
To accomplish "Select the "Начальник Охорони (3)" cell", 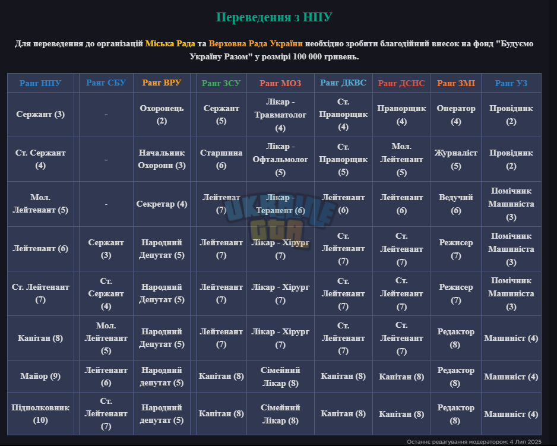I will [x=162, y=159].
